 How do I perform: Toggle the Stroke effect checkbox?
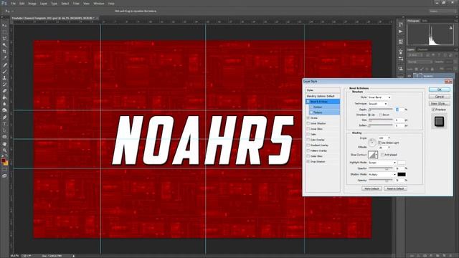(308, 118)
